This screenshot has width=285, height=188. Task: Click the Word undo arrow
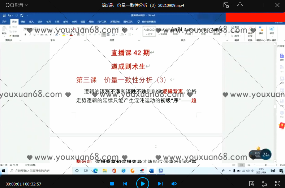coord(9,16)
